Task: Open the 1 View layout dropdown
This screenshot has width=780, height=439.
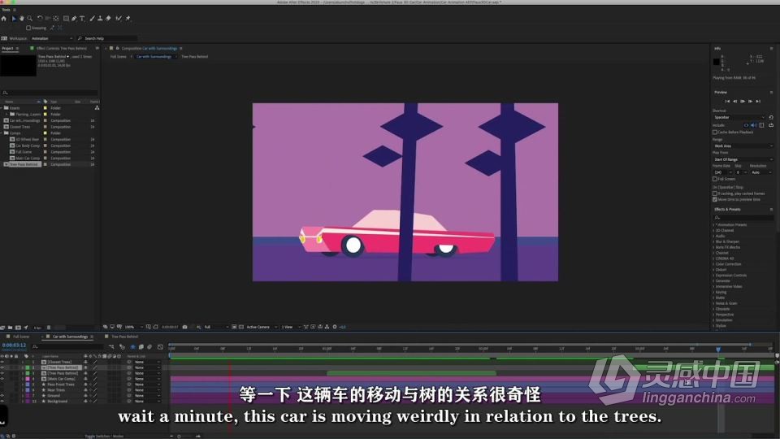Action: click(x=291, y=327)
